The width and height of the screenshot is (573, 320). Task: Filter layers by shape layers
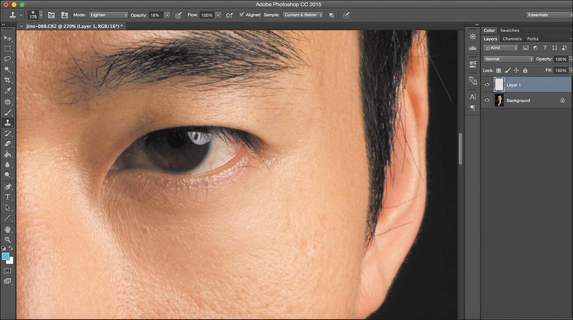[555, 48]
